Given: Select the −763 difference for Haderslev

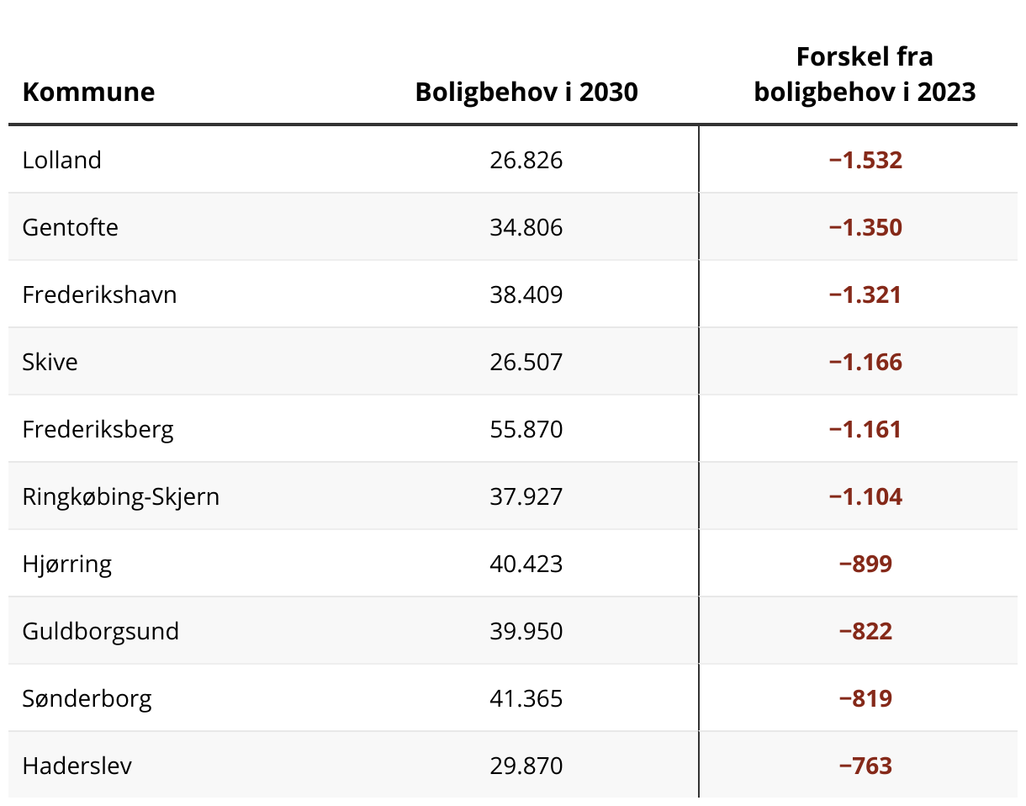Looking at the screenshot, I should pos(865,766).
